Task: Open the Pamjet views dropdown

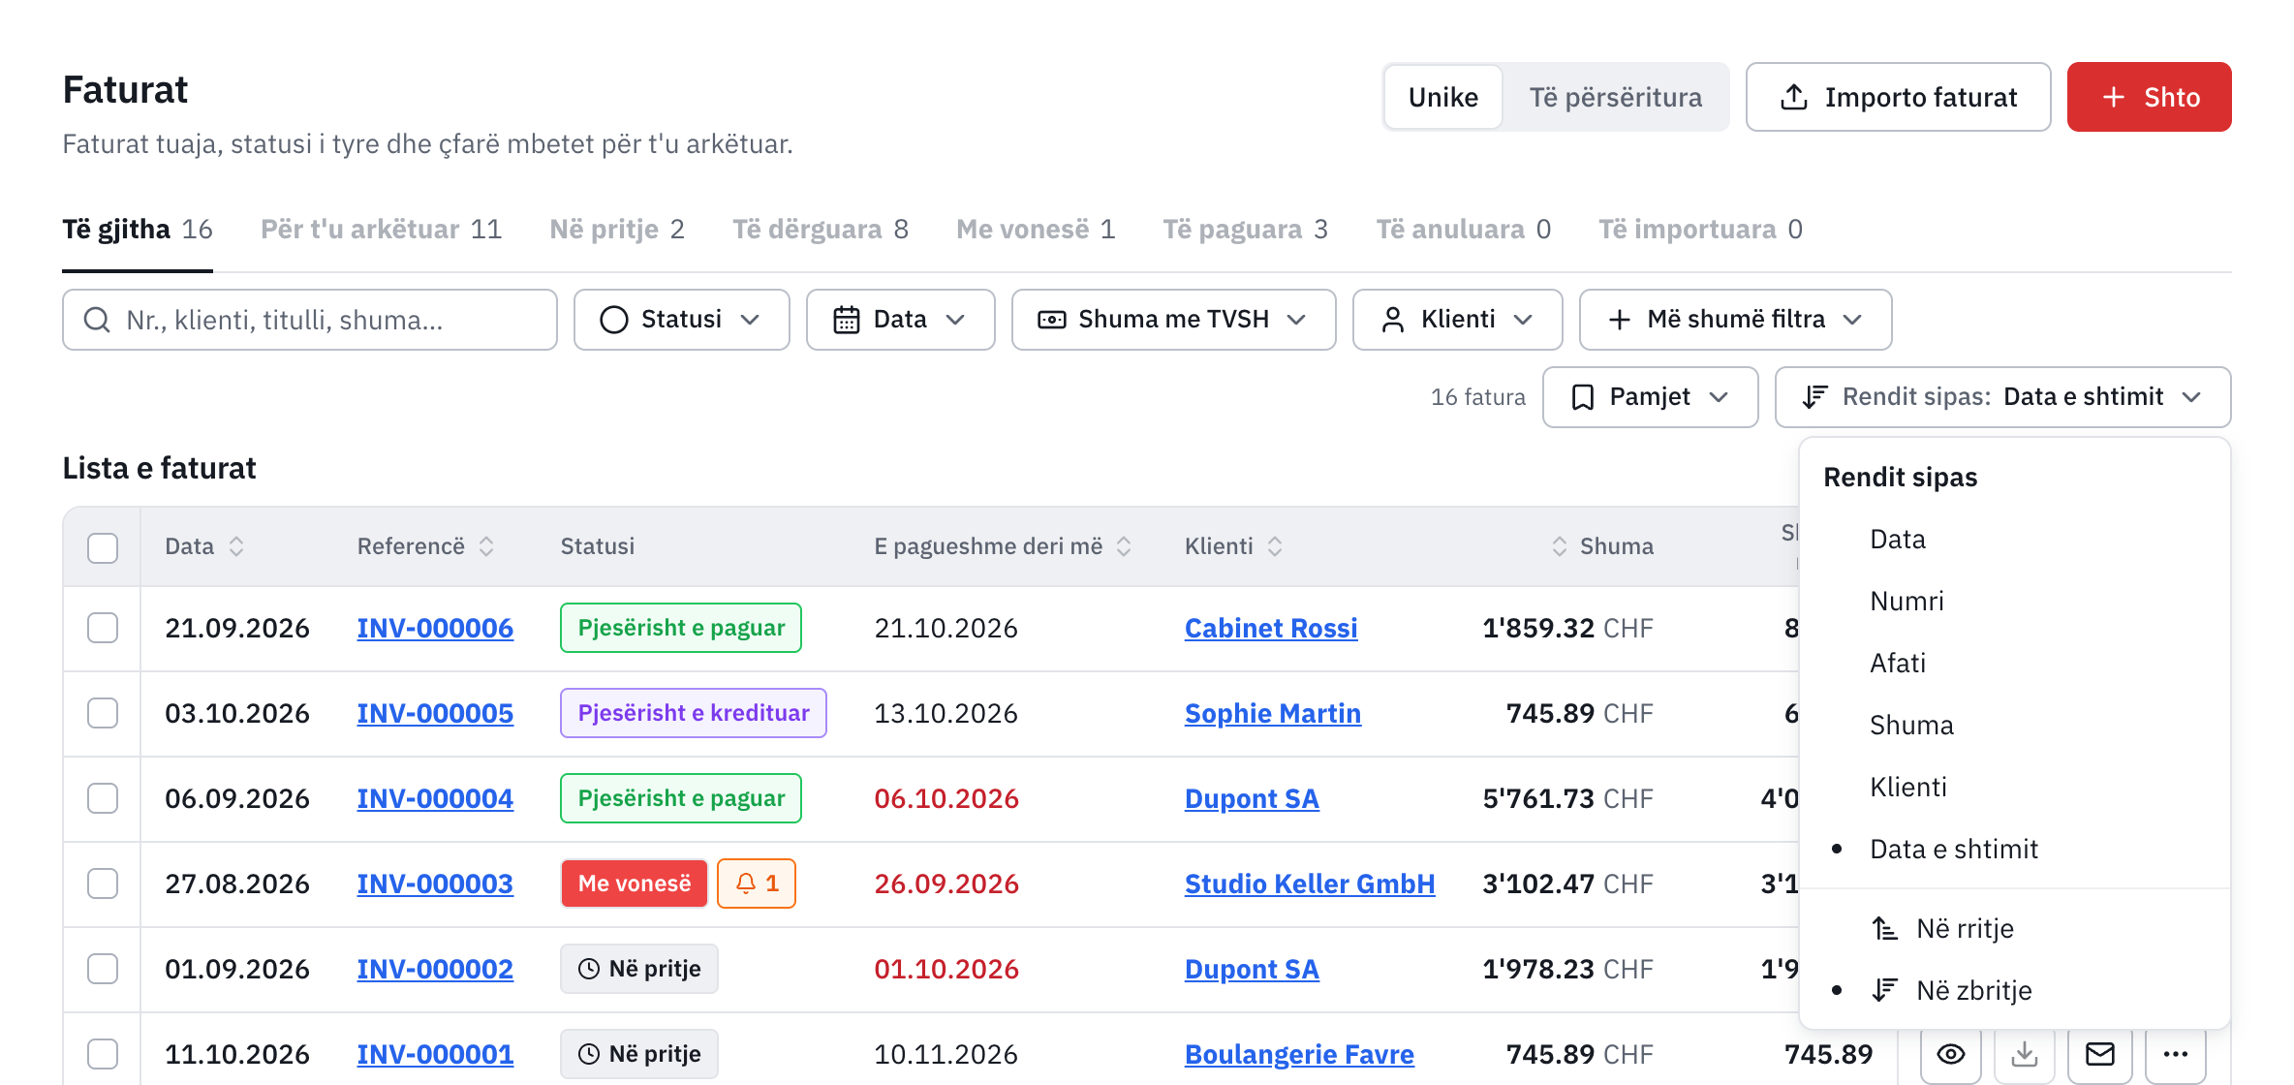Action: [x=1651, y=397]
